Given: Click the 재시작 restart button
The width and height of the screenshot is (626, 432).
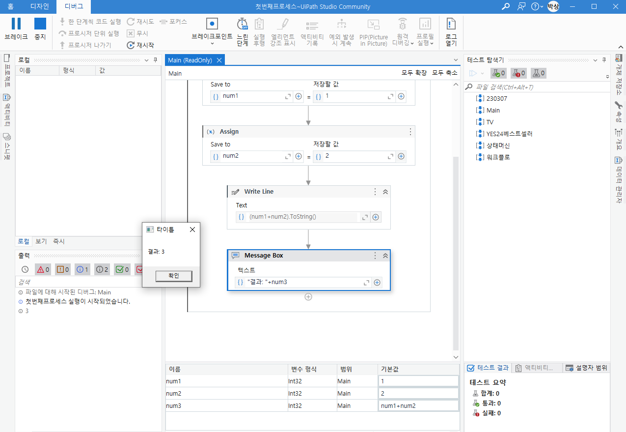Looking at the screenshot, I should (x=140, y=45).
